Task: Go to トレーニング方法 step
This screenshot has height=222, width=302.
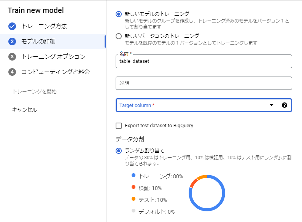Action: pos(44,26)
